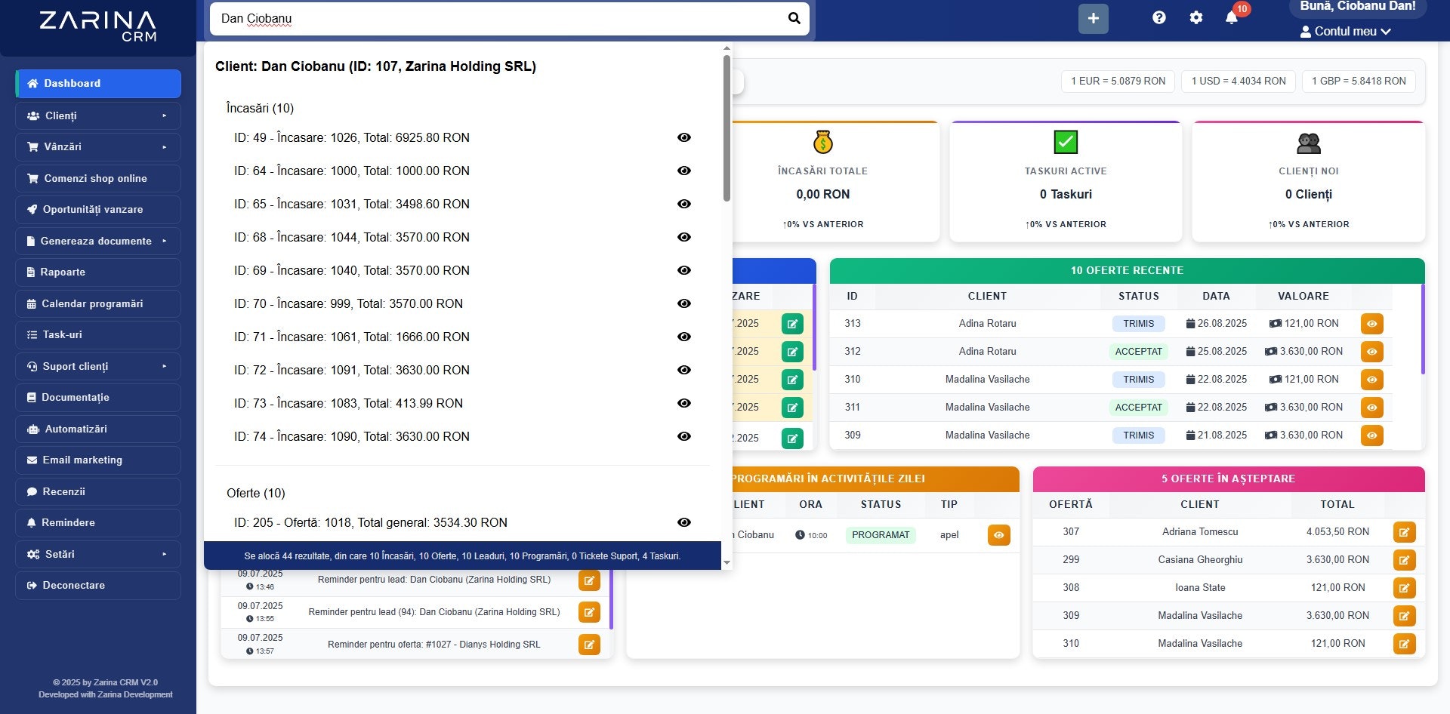View the PROGRAMAT apel entry

click(x=998, y=535)
